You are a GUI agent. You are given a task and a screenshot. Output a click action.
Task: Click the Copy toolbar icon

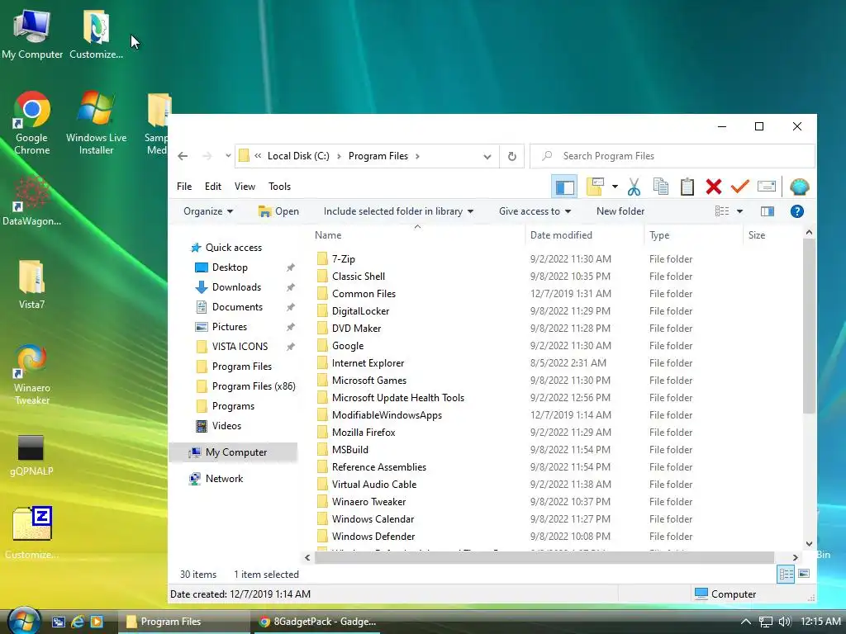coord(660,187)
